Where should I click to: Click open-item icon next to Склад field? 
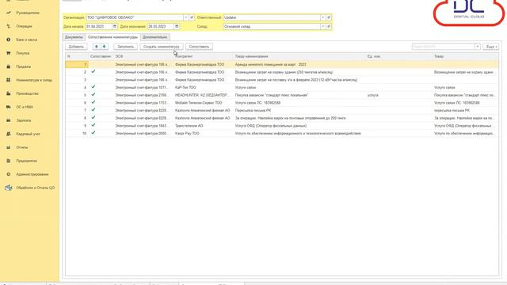pos(329,26)
